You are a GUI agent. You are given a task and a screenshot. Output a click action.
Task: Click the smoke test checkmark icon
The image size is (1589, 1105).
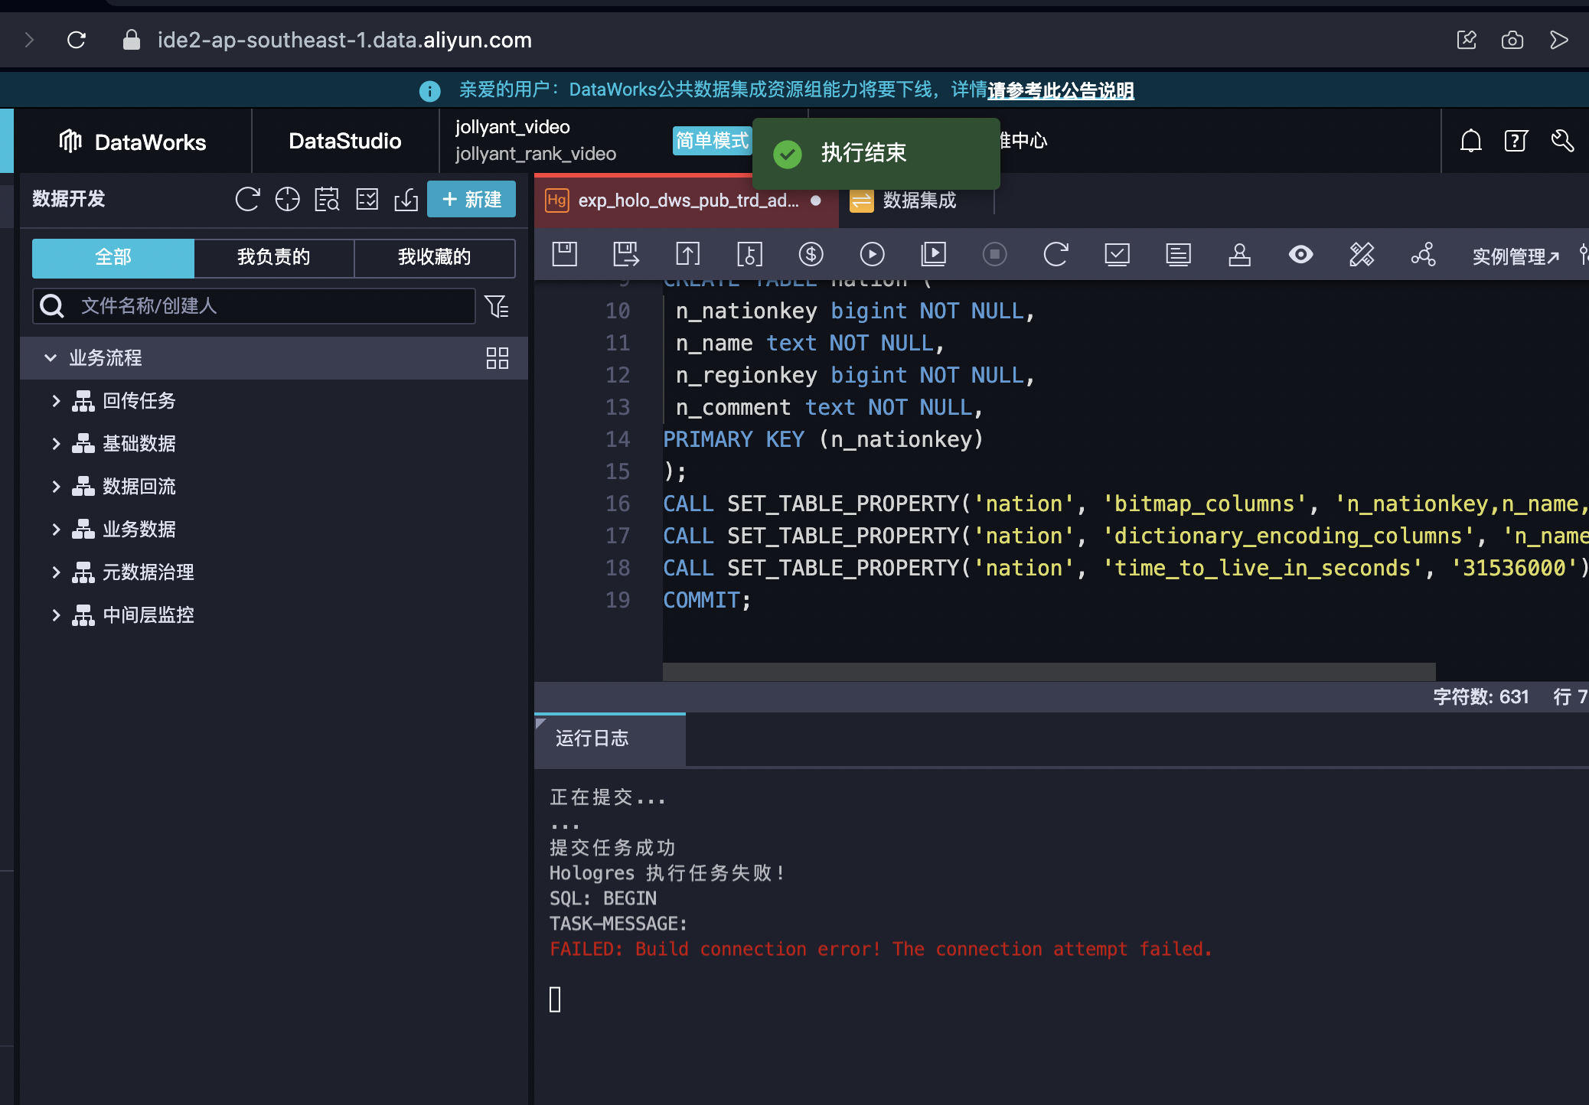click(x=1117, y=254)
